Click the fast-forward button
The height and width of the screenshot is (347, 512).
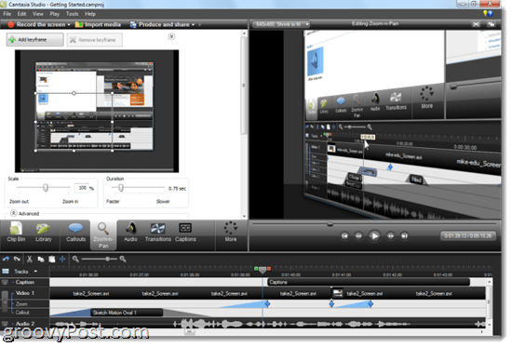[390, 235]
